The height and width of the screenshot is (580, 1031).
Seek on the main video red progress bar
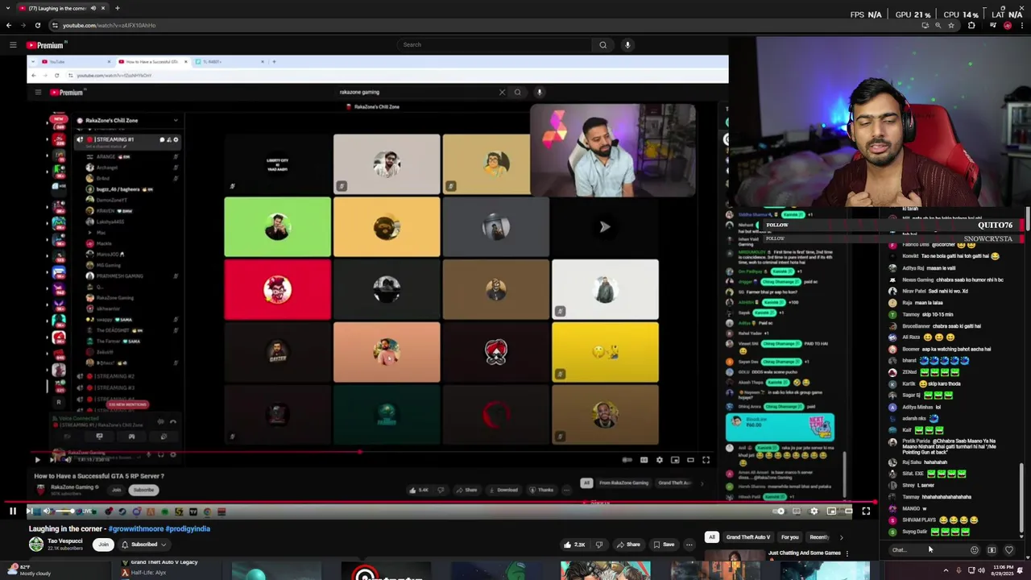tap(439, 503)
